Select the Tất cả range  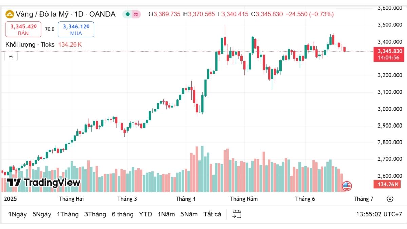[212, 214]
